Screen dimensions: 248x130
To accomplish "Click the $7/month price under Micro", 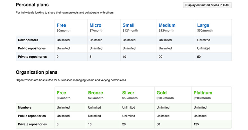I will click(97, 31).
